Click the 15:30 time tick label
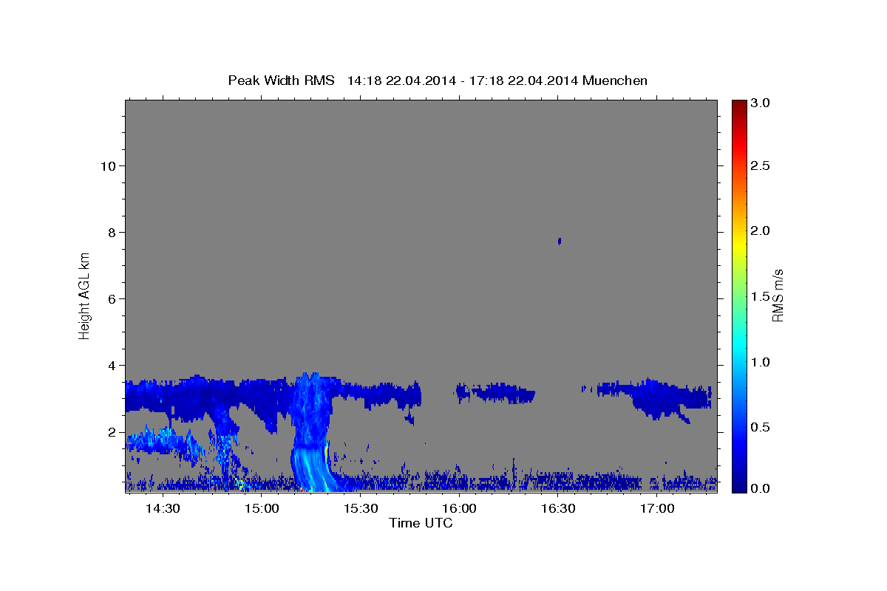 click(x=361, y=509)
